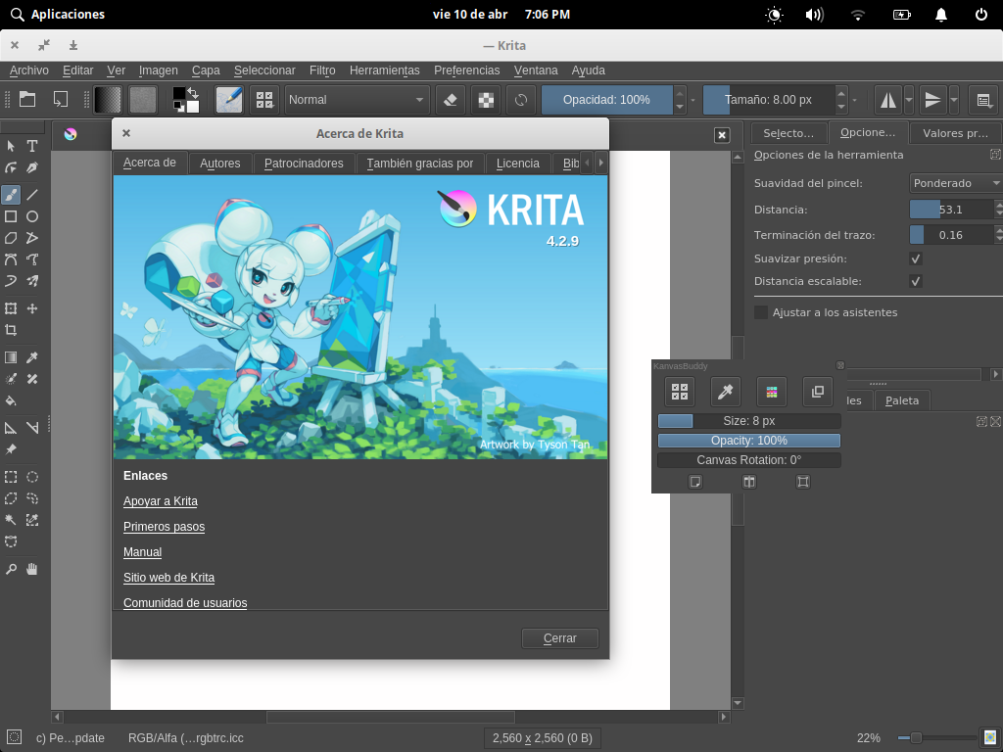The width and height of the screenshot is (1003, 752).
Task: Open the Comunidad de usuarios link
Action: coord(185,603)
